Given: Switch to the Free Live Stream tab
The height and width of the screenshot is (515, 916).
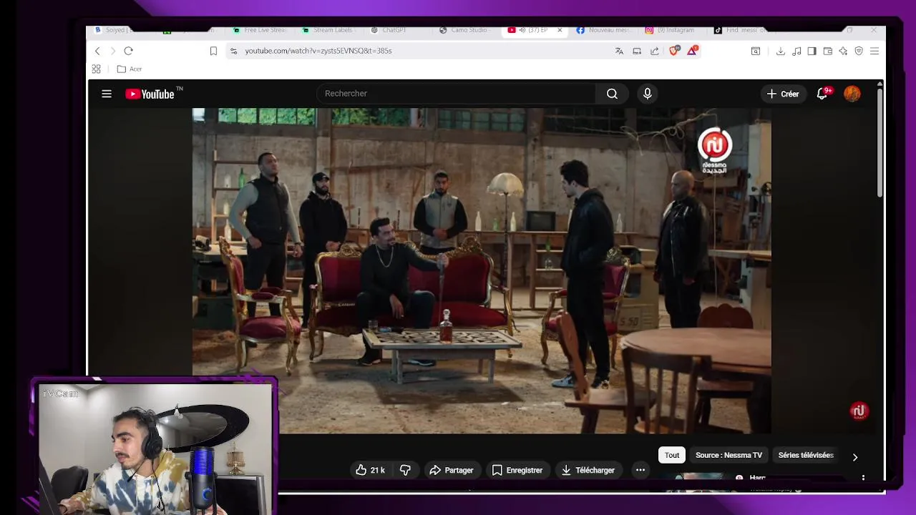Looking at the screenshot, I should (x=259, y=30).
